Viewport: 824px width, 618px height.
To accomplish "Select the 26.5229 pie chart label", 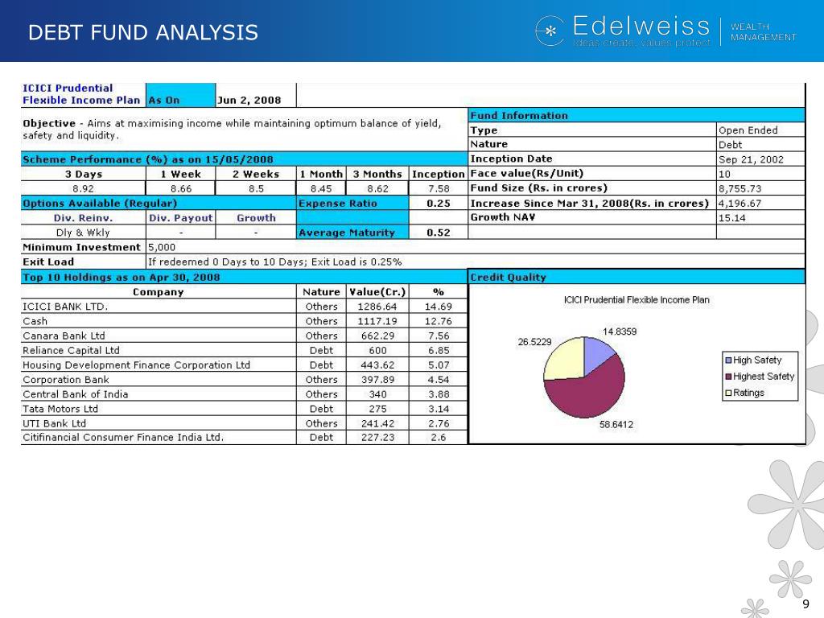I will pos(534,341).
